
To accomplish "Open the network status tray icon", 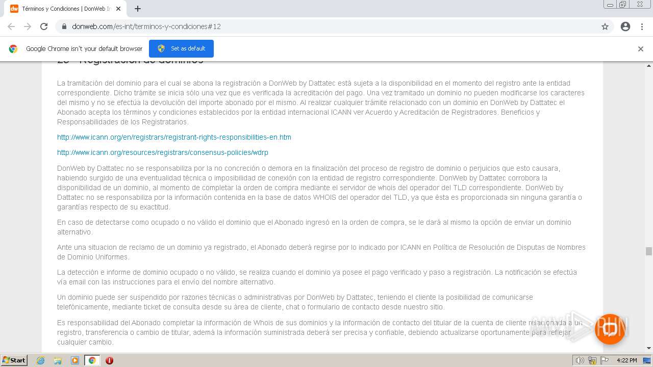I will click(592, 360).
